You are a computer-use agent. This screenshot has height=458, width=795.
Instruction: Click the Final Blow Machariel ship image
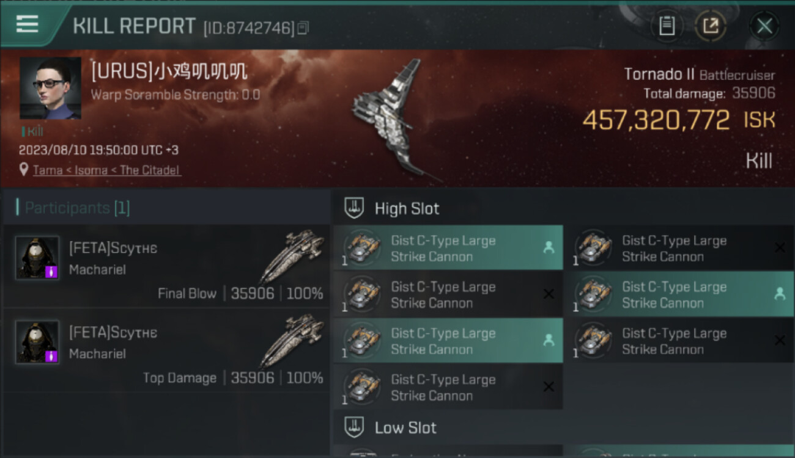click(292, 255)
